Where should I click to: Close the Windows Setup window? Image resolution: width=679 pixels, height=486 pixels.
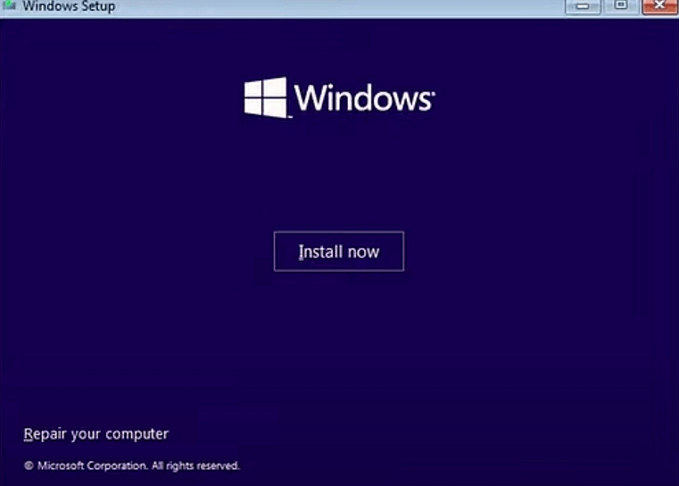pos(660,6)
